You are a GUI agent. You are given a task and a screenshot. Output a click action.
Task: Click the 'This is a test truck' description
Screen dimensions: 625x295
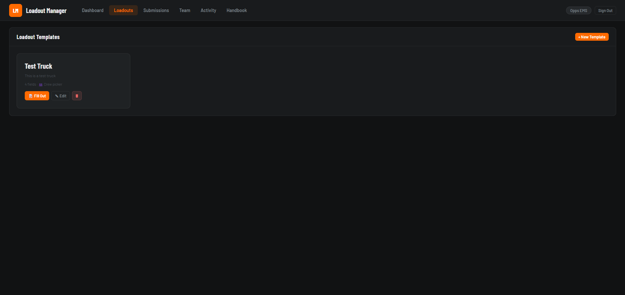click(40, 76)
